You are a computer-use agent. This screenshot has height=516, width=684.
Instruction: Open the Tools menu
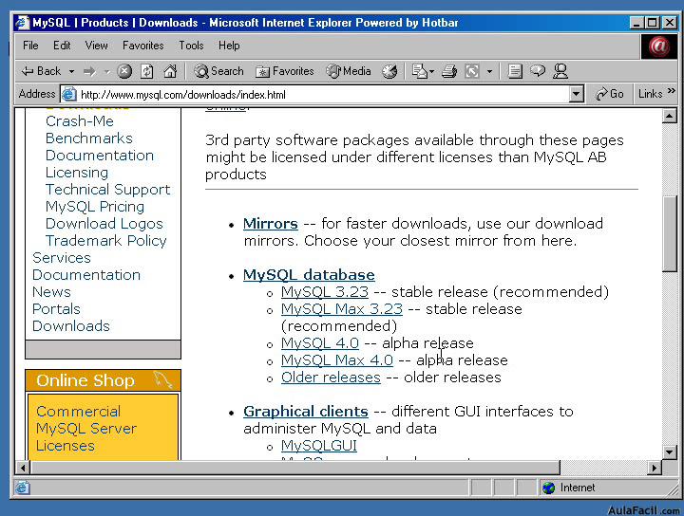click(x=191, y=46)
